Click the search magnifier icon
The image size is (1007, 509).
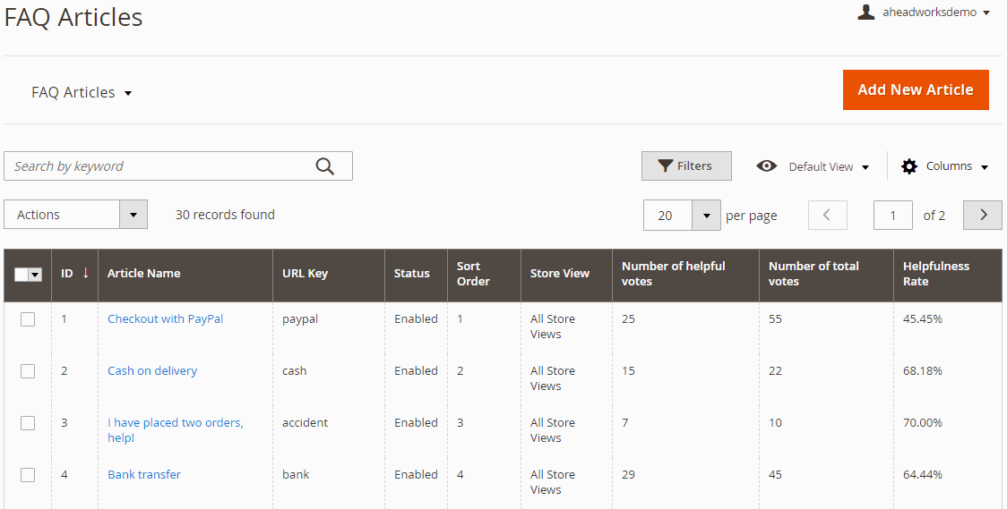pyautogui.click(x=325, y=166)
